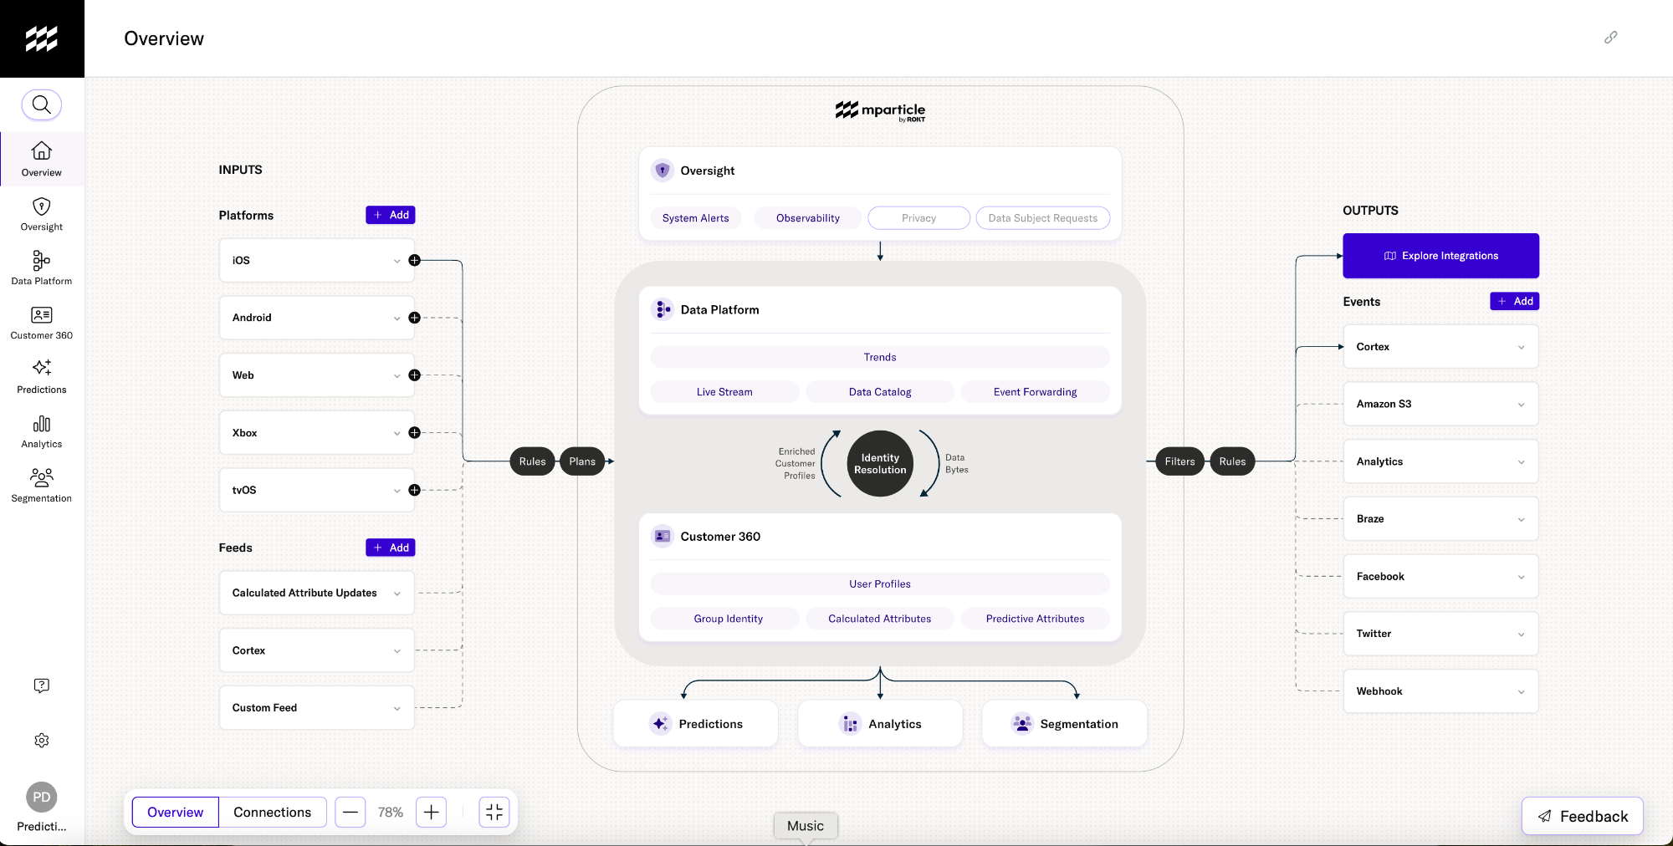Add a new feed input

click(391, 548)
